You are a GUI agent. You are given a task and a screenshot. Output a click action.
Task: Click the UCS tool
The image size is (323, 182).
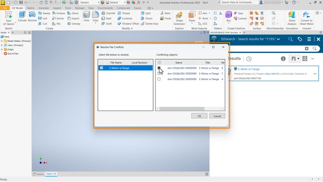tap(203, 24)
